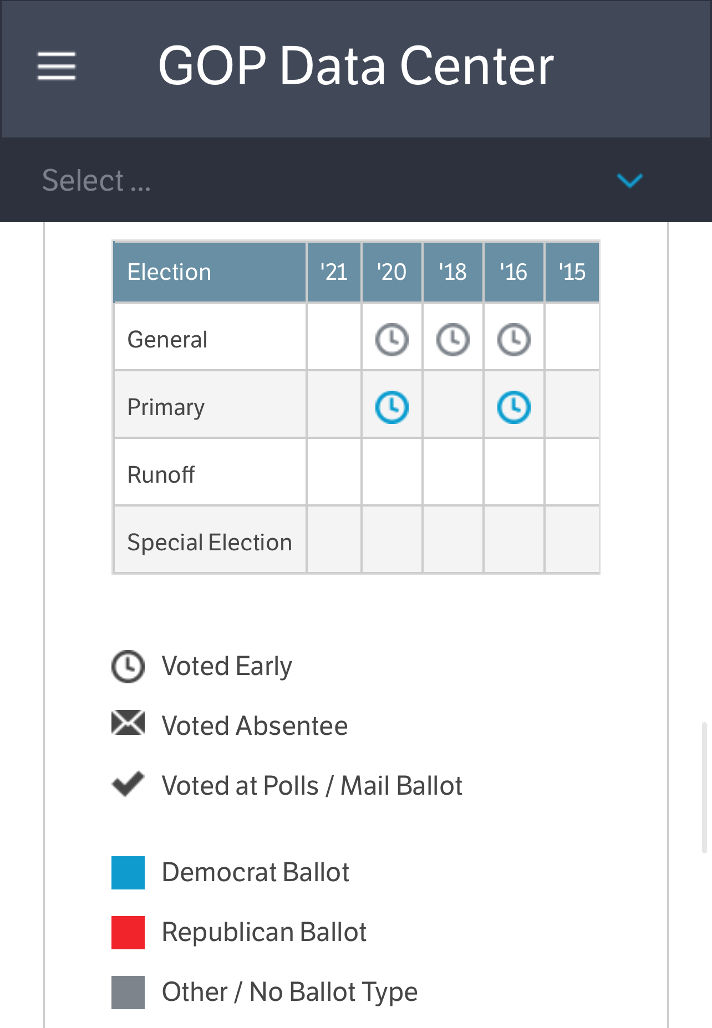Click the gray Other / No Ballot Type swatch

(128, 993)
